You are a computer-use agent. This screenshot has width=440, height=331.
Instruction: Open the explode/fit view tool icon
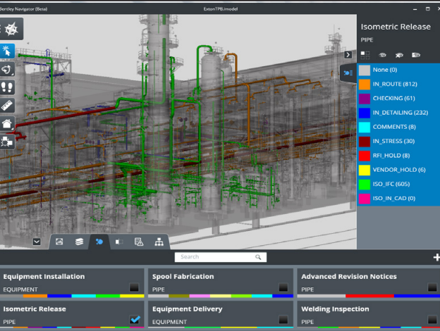[x=7, y=142]
